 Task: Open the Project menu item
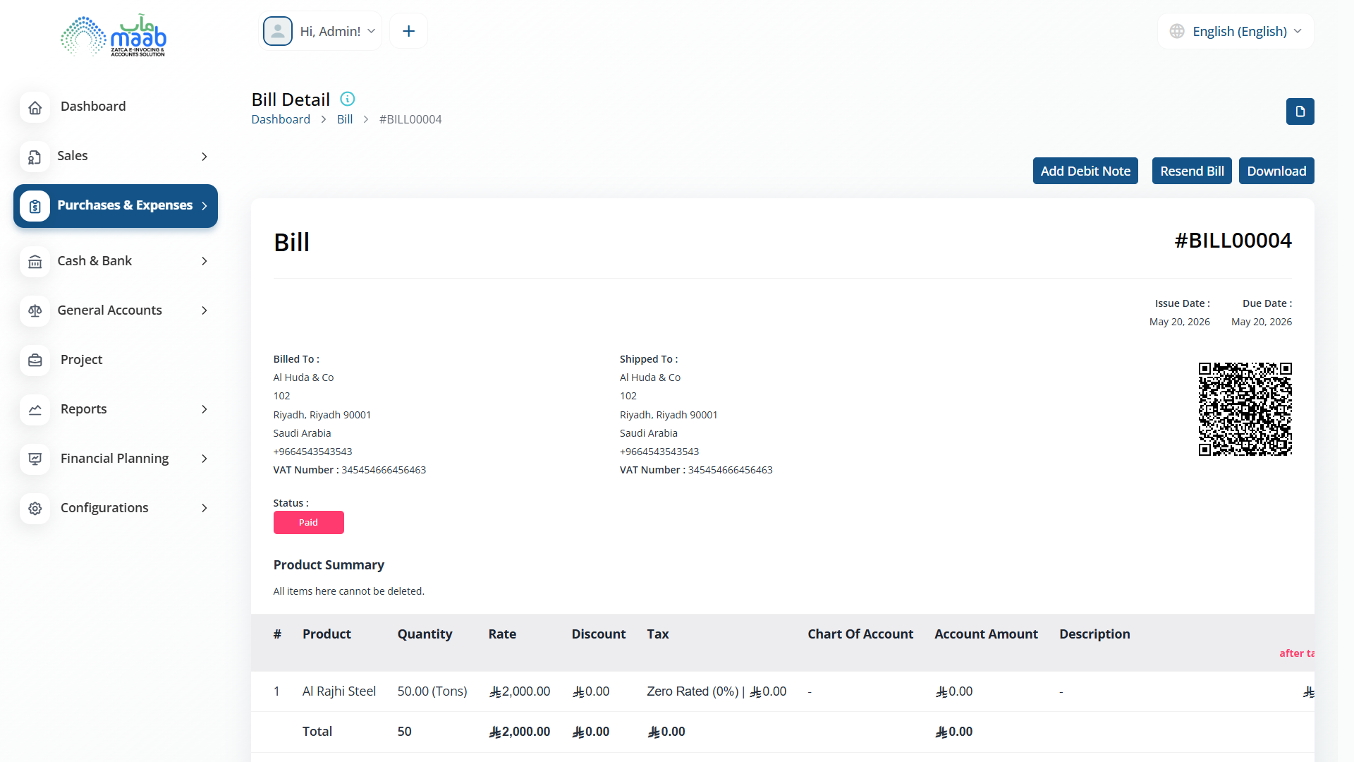click(x=81, y=360)
